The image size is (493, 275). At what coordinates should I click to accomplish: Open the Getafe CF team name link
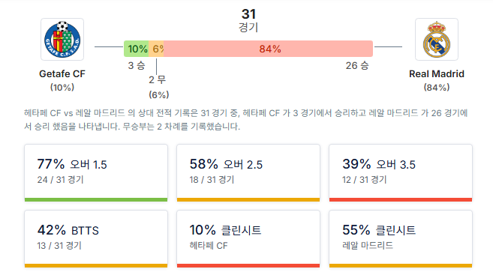pyautogui.click(x=62, y=73)
